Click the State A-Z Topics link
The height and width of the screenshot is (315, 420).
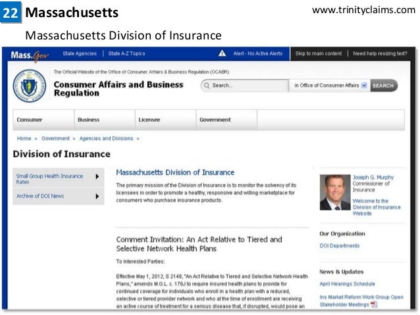point(126,53)
